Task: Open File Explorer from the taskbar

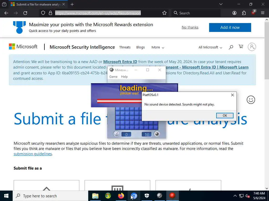Action: (x=95, y=196)
